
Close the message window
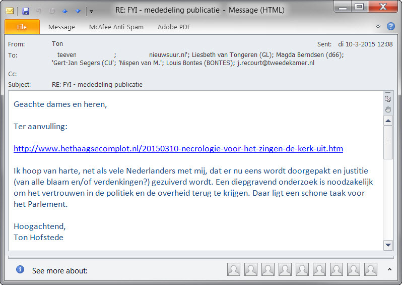[x=383, y=7]
